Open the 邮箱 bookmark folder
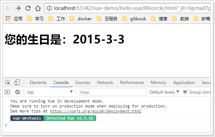The image size is (215, 137). coord(202,19)
